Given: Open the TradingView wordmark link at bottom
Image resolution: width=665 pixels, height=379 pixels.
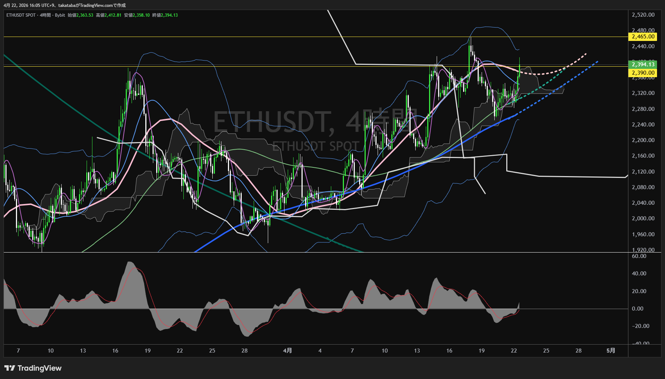Looking at the screenshot, I should 40,368.
